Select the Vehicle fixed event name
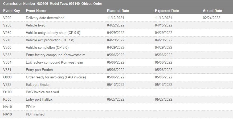The height and width of the screenshot is (120, 233). (x=35, y=25)
